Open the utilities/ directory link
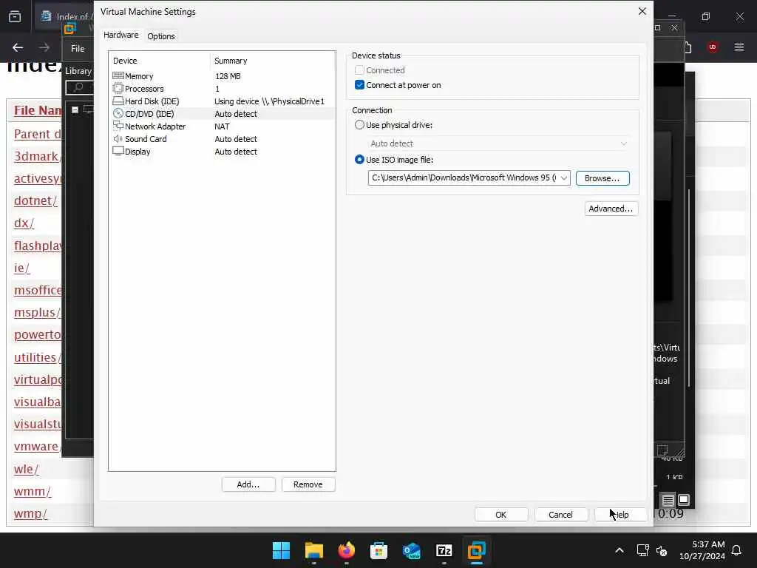This screenshot has height=568, width=757. (x=38, y=357)
